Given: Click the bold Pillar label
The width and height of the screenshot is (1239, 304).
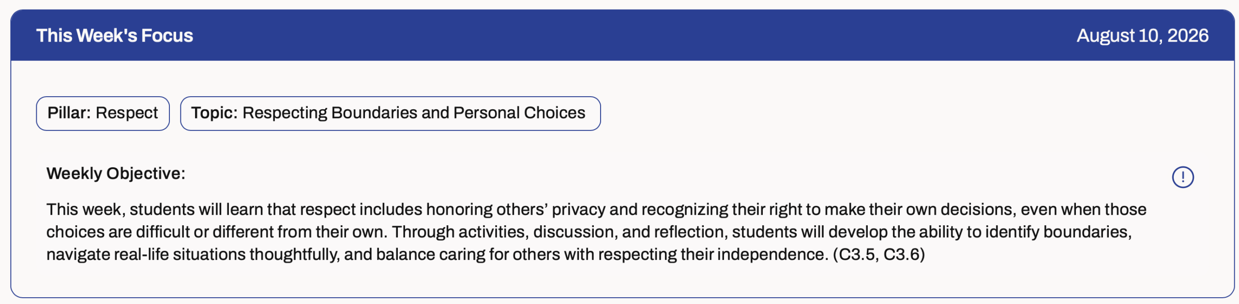Looking at the screenshot, I should pyautogui.click(x=69, y=113).
